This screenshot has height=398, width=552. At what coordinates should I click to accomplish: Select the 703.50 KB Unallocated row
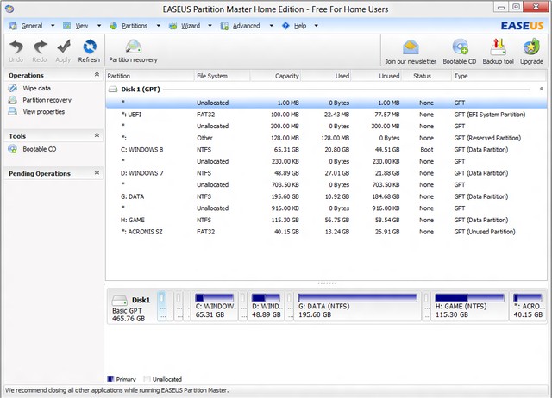326,185
